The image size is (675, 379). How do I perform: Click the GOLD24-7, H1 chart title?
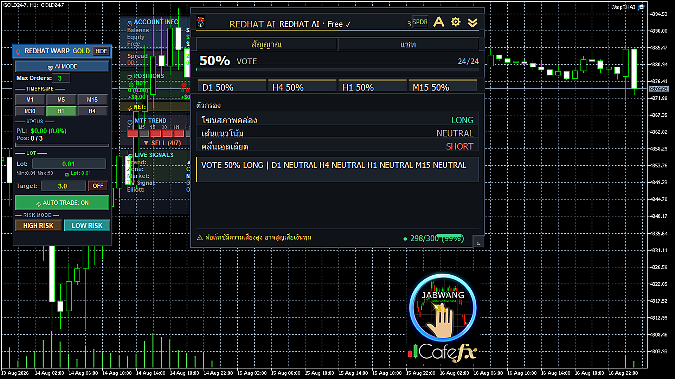(34, 5)
